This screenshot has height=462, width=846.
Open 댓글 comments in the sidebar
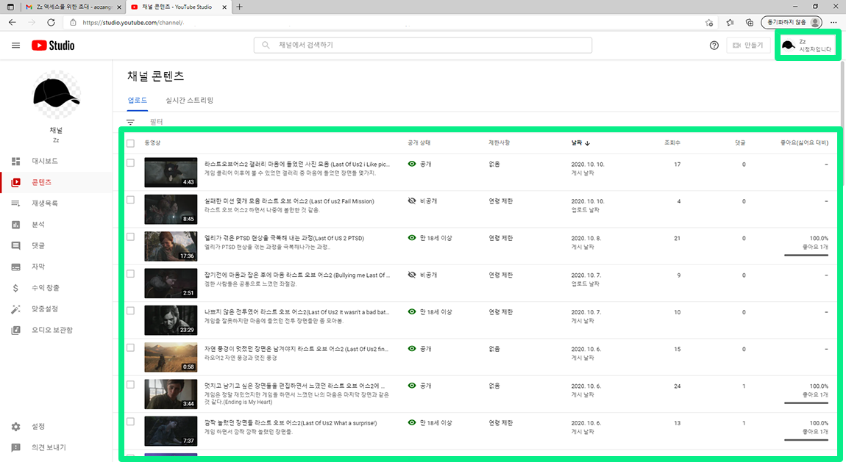pyautogui.click(x=57, y=245)
